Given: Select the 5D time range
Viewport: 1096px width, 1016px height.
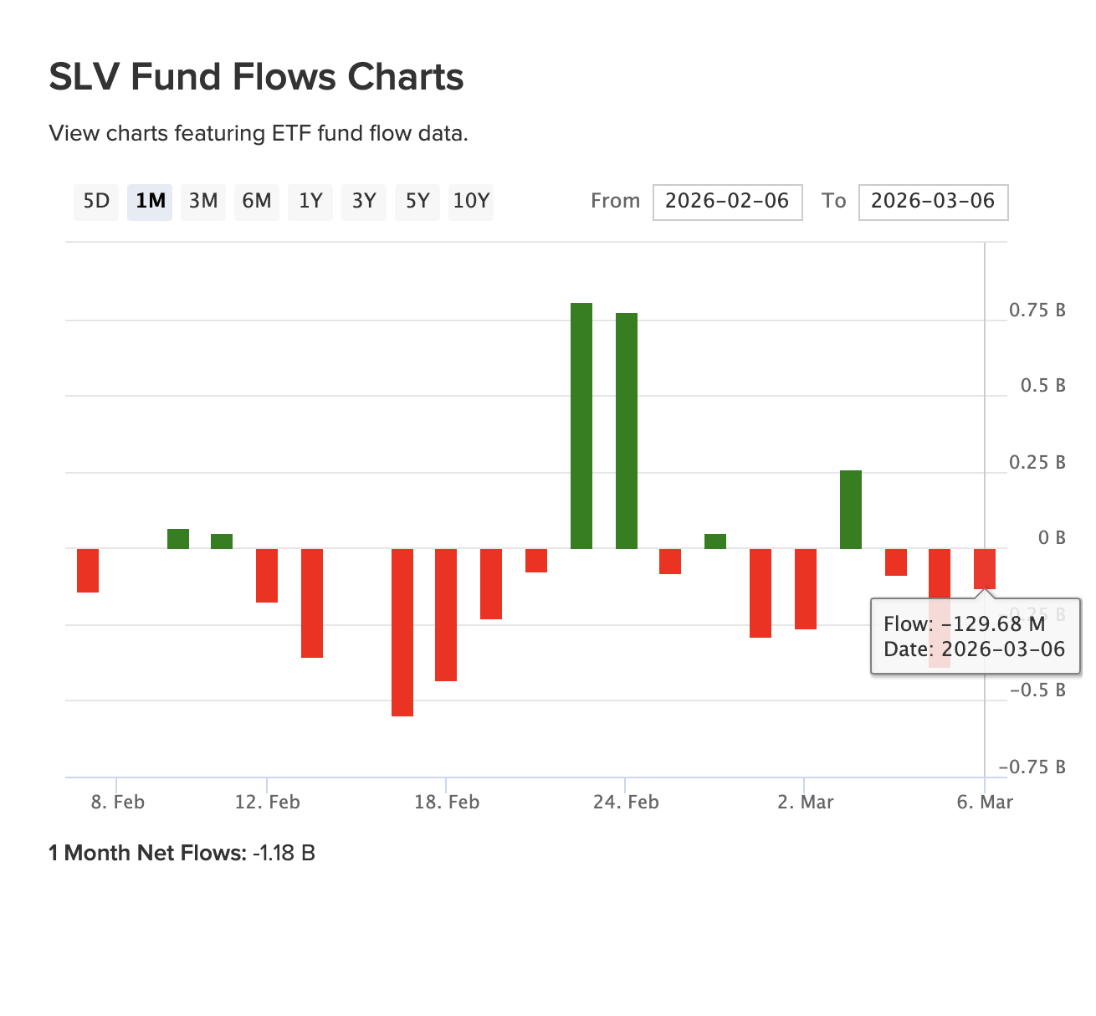Looking at the screenshot, I should [x=95, y=201].
